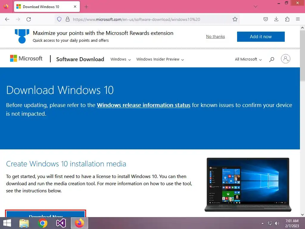
Task: Click the Download Now button
Action: 46,213
